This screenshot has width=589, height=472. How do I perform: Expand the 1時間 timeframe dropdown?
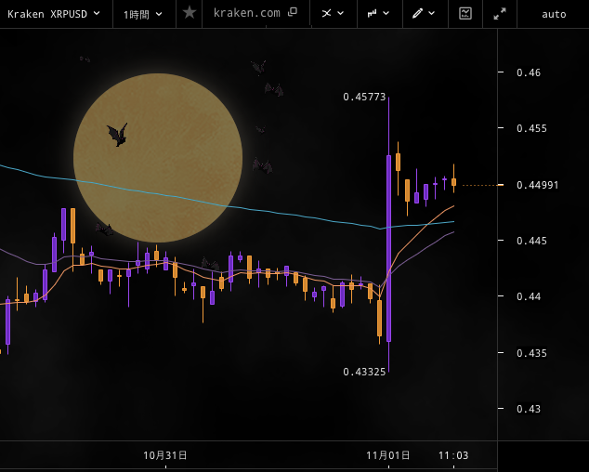pyautogui.click(x=143, y=14)
